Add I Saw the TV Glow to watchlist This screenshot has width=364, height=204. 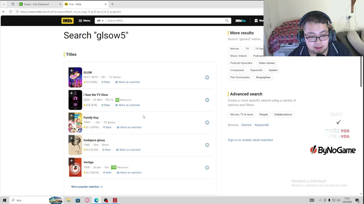71,93
